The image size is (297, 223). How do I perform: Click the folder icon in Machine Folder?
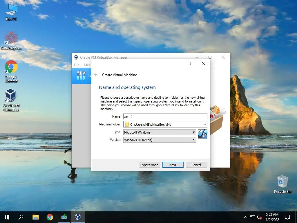coord(127,124)
